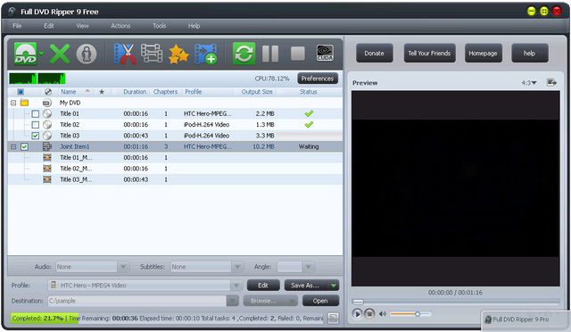This screenshot has width=571, height=332.
Task: Click the Donate button
Action: tap(375, 54)
